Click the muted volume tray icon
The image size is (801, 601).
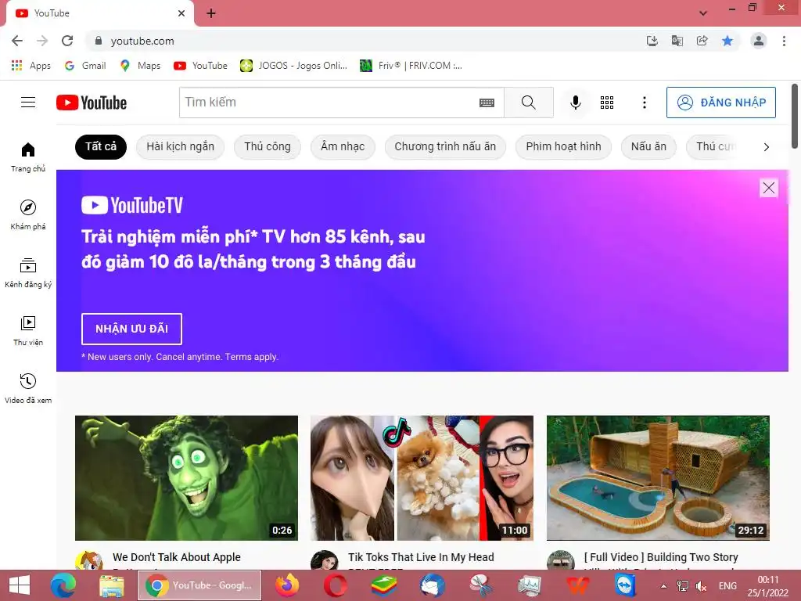point(702,586)
